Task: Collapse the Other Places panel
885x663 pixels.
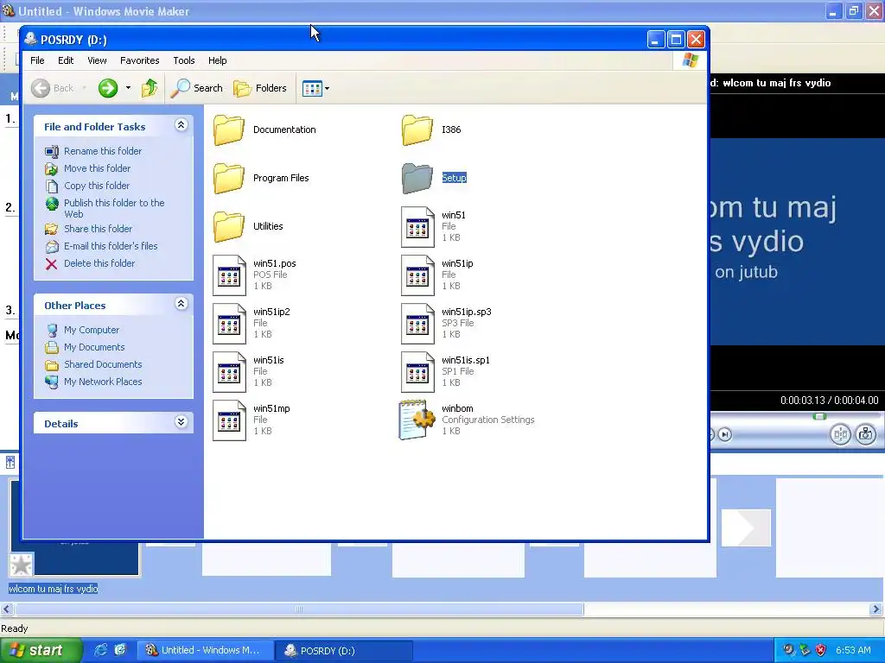Action: click(x=181, y=304)
